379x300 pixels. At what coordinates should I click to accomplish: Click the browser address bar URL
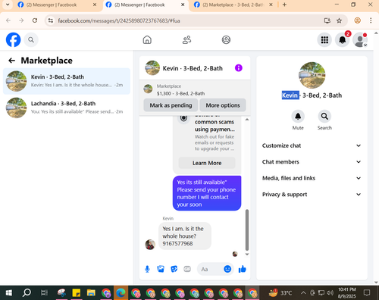119,20
